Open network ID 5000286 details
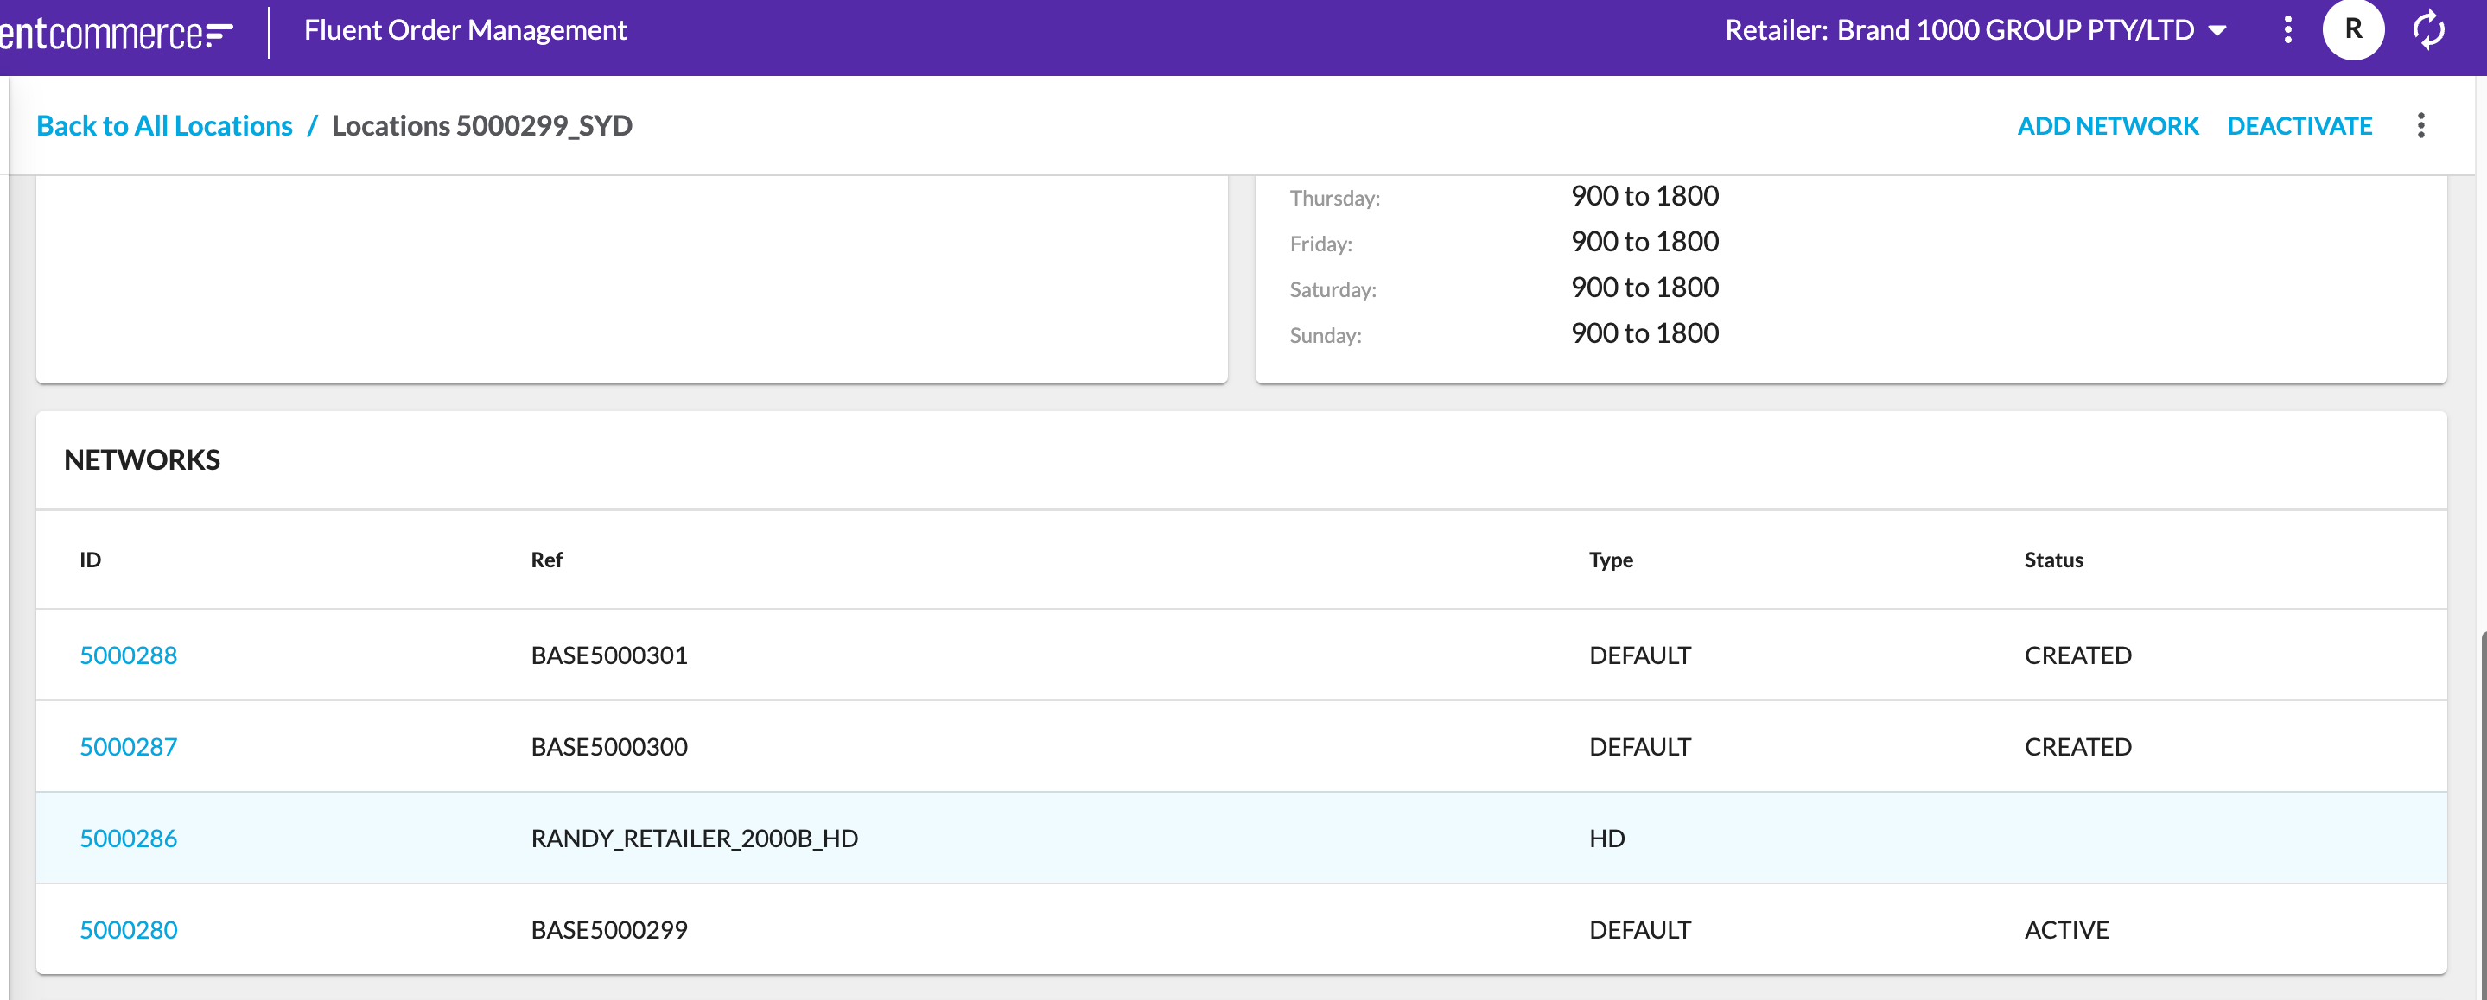This screenshot has height=1000, width=2487. (129, 837)
